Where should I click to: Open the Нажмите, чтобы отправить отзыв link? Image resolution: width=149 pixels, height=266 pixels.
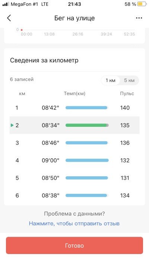click(74, 223)
